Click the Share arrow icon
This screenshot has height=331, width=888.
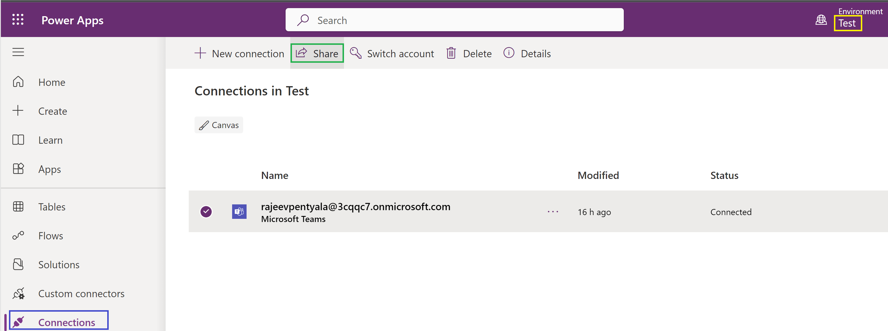(x=301, y=53)
